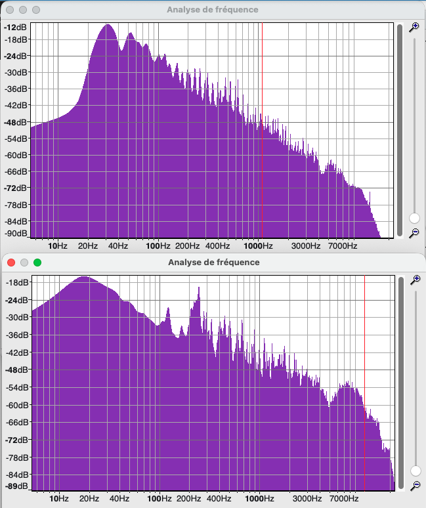This screenshot has height=508, width=426.
Task: Click the 7000Hz axis label in lower window
Action: click(x=343, y=498)
